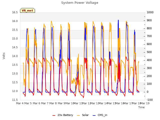Click the orange Solar legend swatch
This screenshot has width=160, height=120.
[x=78, y=115]
